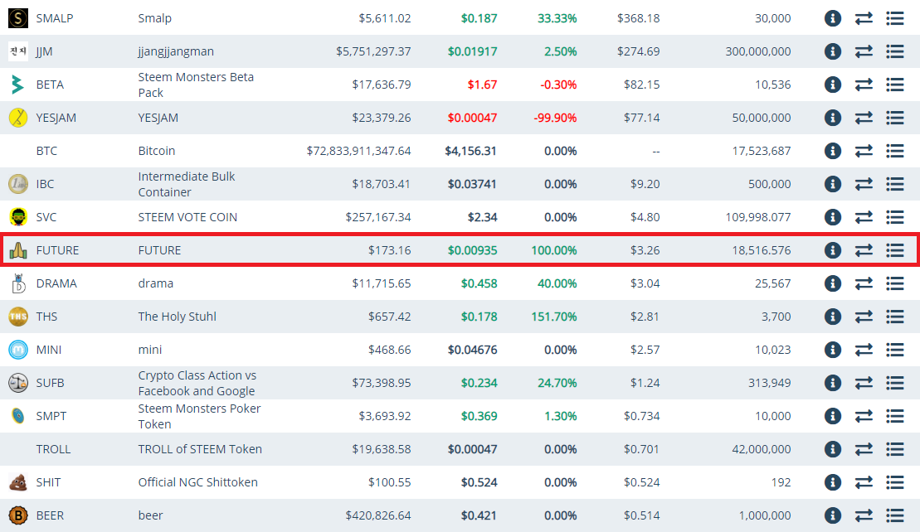Open the list icon for YESJAM
The width and height of the screenshot is (920, 532).
click(894, 118)
